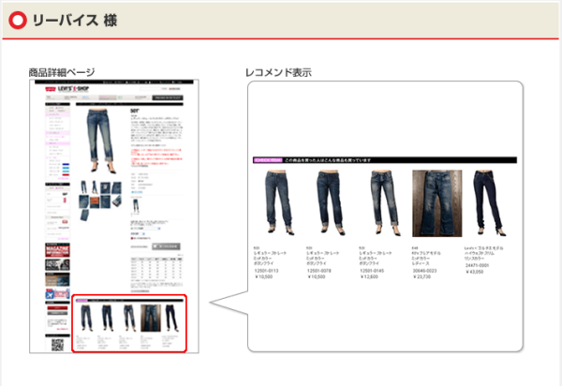Click the リーバイス 様 slide title
562x386 pixels.
coord(75,21)
